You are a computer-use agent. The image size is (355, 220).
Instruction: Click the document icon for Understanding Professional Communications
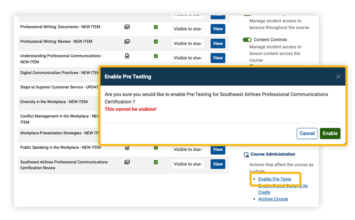click(x=127, y=56)
